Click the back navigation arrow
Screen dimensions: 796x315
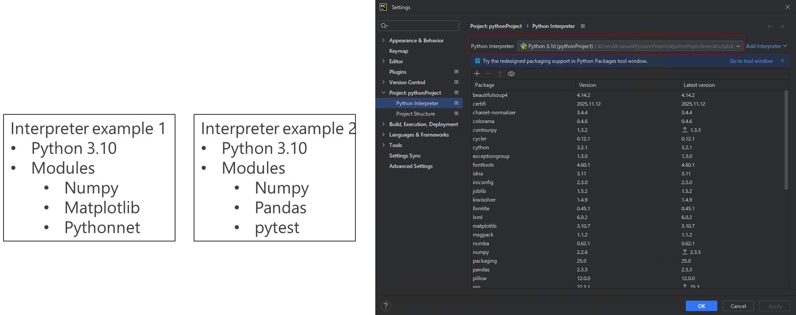770,26
